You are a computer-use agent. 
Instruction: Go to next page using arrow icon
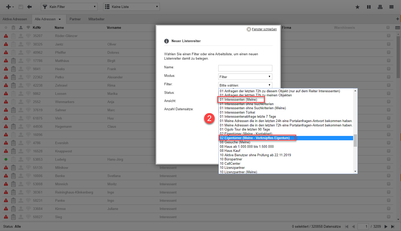(386, 226)
